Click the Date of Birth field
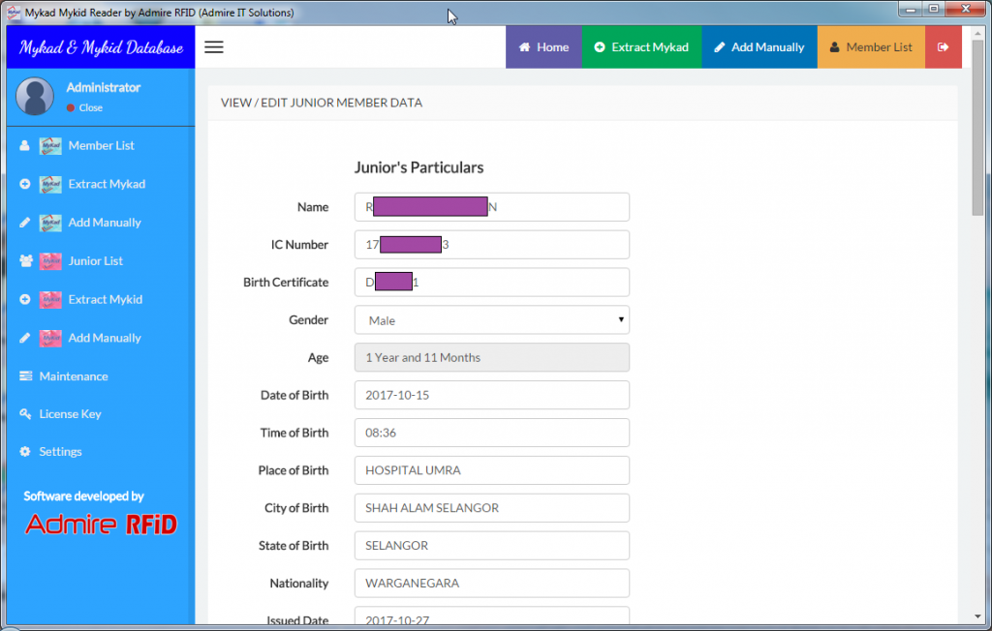This screenshot has width=992, height=631. pyautogui.click(x=491, y=396)
